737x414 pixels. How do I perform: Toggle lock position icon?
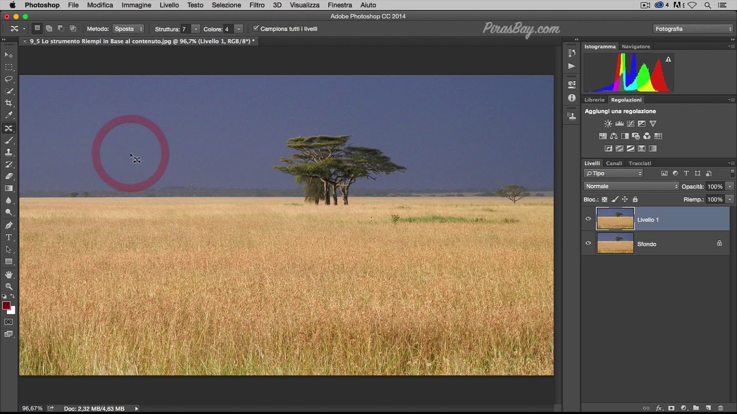(625, 200)
